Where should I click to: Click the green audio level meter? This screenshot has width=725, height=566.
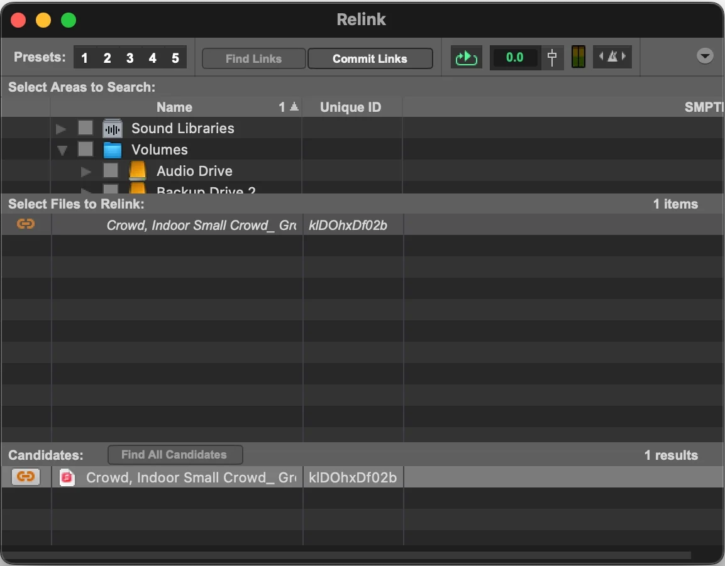(578, 57)
